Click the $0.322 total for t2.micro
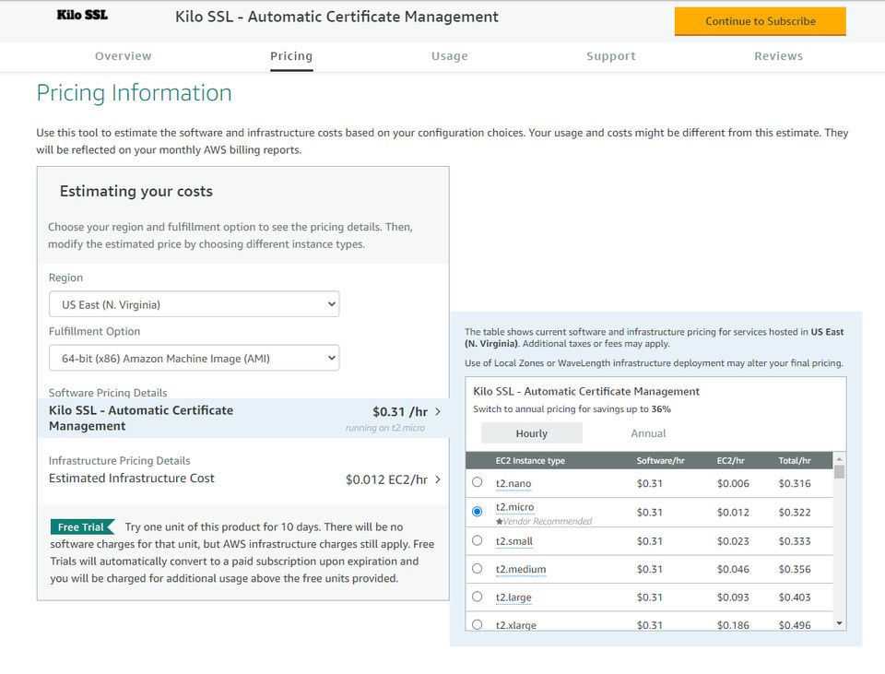This screenshot has height=674, width=885. (x=794, y=513)
